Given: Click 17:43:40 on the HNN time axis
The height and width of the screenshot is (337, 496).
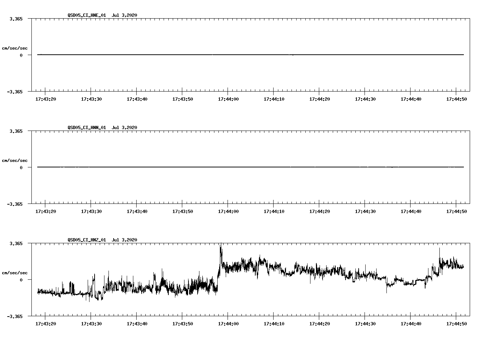Looking at the screenshot, I should point(137,211).
